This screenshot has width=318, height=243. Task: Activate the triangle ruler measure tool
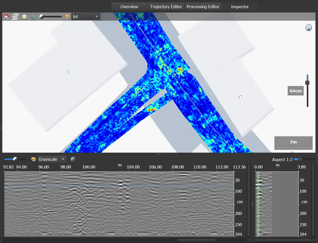click(33, 17)
